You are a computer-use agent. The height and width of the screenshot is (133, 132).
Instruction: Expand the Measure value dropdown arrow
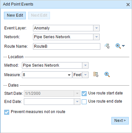[x=69, y=75]
